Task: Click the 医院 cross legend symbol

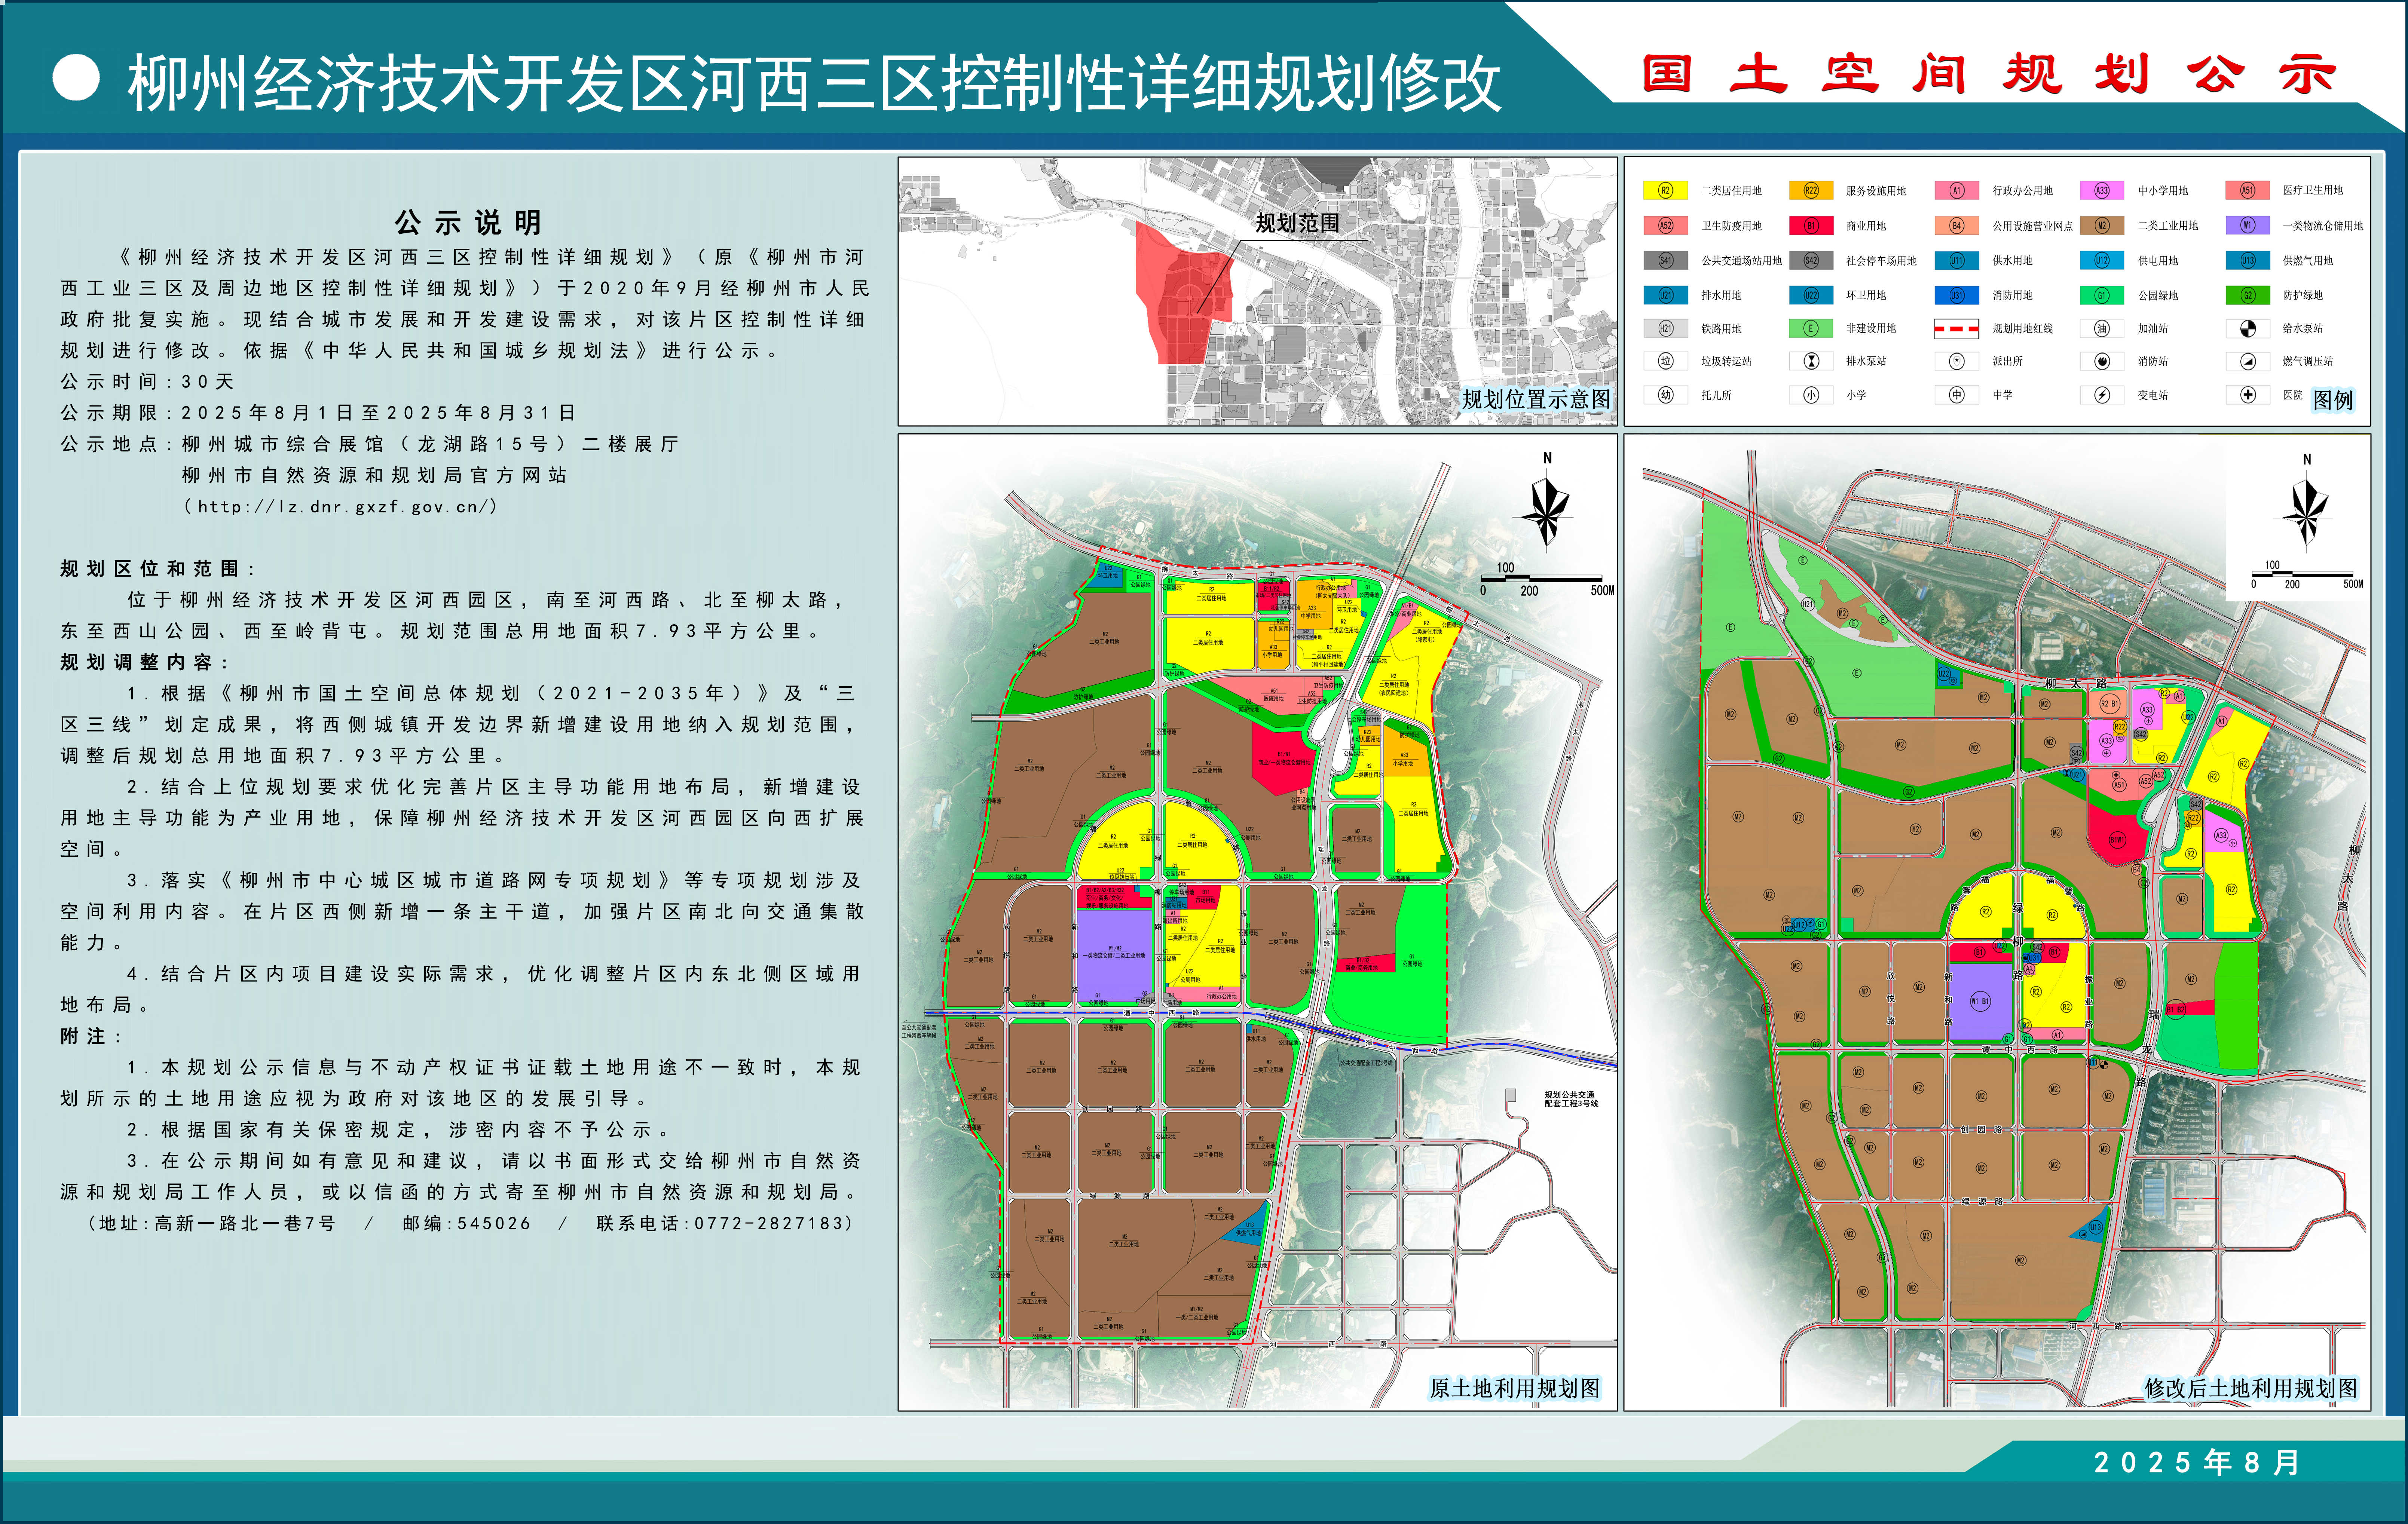Action: coord(2247,395)
